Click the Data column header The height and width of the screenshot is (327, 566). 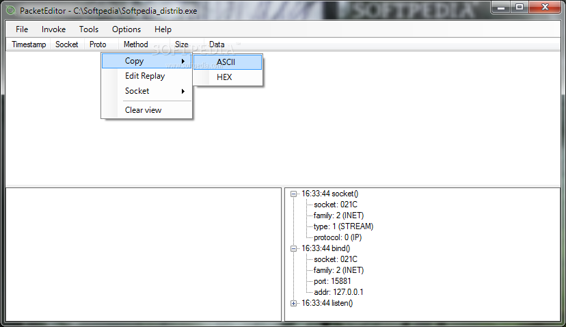click(x=217, y=44)
